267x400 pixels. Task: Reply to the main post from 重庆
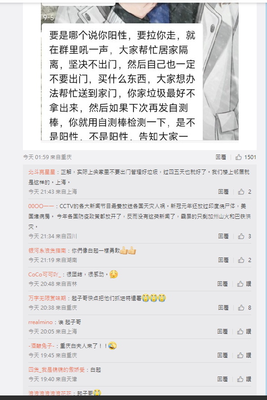tap(221, 157)
